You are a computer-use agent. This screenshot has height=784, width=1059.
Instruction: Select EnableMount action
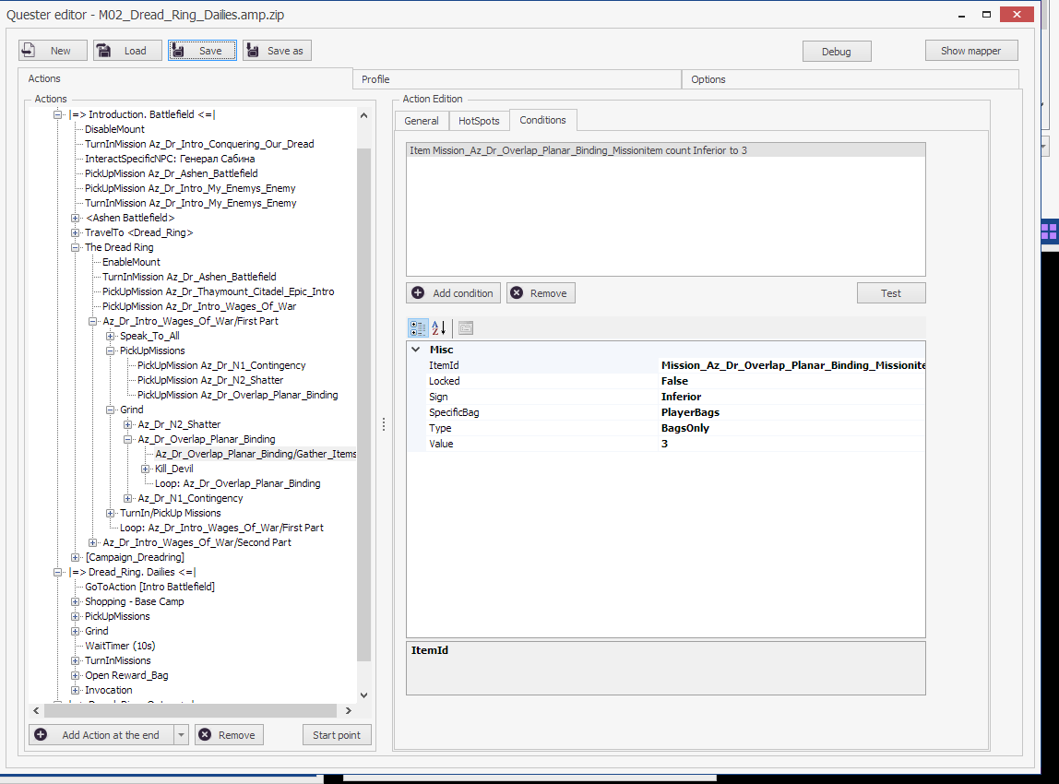131,262
